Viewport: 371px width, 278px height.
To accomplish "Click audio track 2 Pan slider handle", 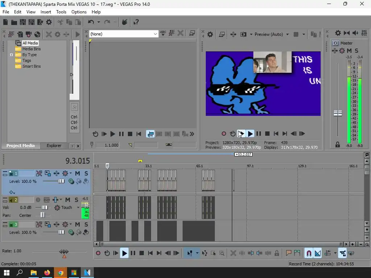I will (42, 215).
